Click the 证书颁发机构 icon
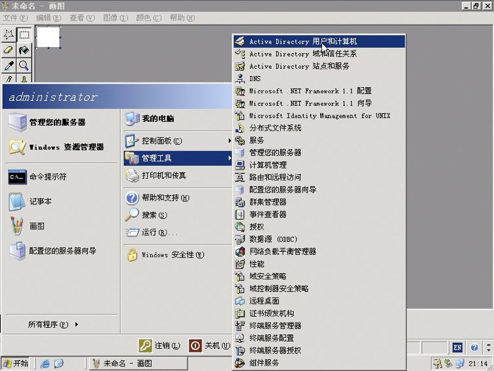Image resolution: width=494 pixels, height=371 pixels. 239,313
